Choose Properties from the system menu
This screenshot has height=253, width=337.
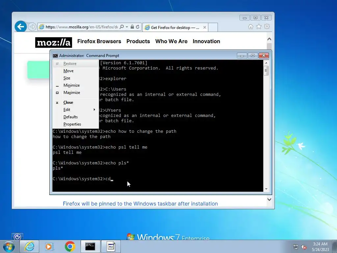[75, 124]
